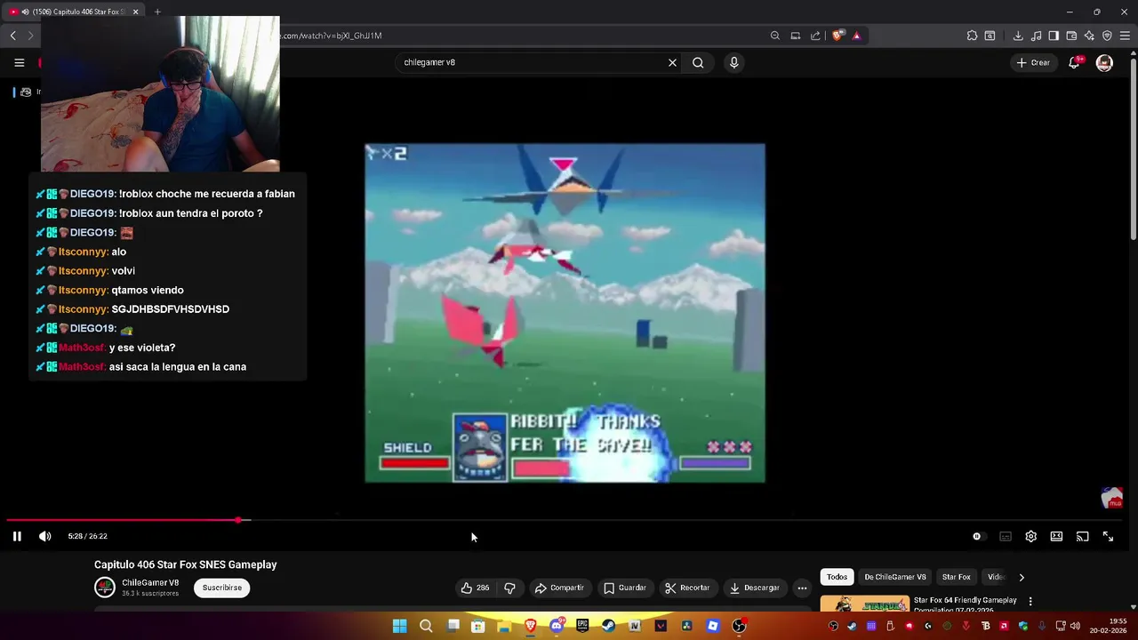
Task: Pause the video with the pause button
Action: coord(17,536)
